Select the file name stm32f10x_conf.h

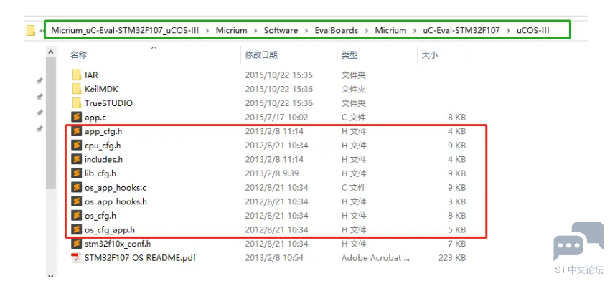tap(118, 244)
